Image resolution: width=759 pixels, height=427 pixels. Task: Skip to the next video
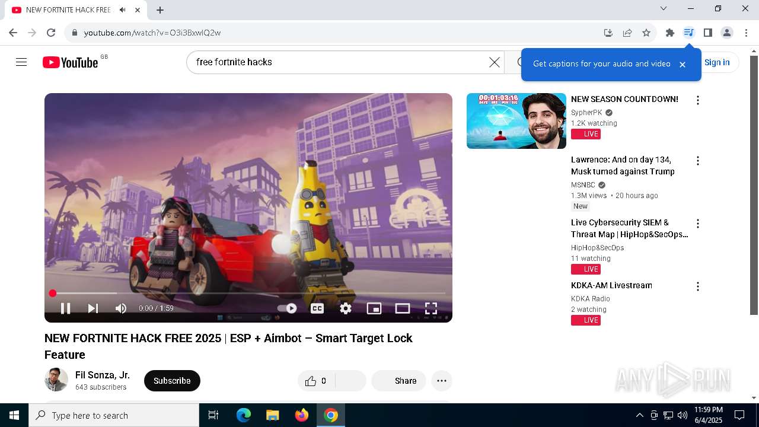coord(93,308)
